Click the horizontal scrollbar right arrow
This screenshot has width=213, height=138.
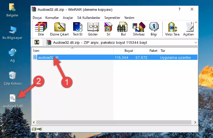(x=195, y=122)
